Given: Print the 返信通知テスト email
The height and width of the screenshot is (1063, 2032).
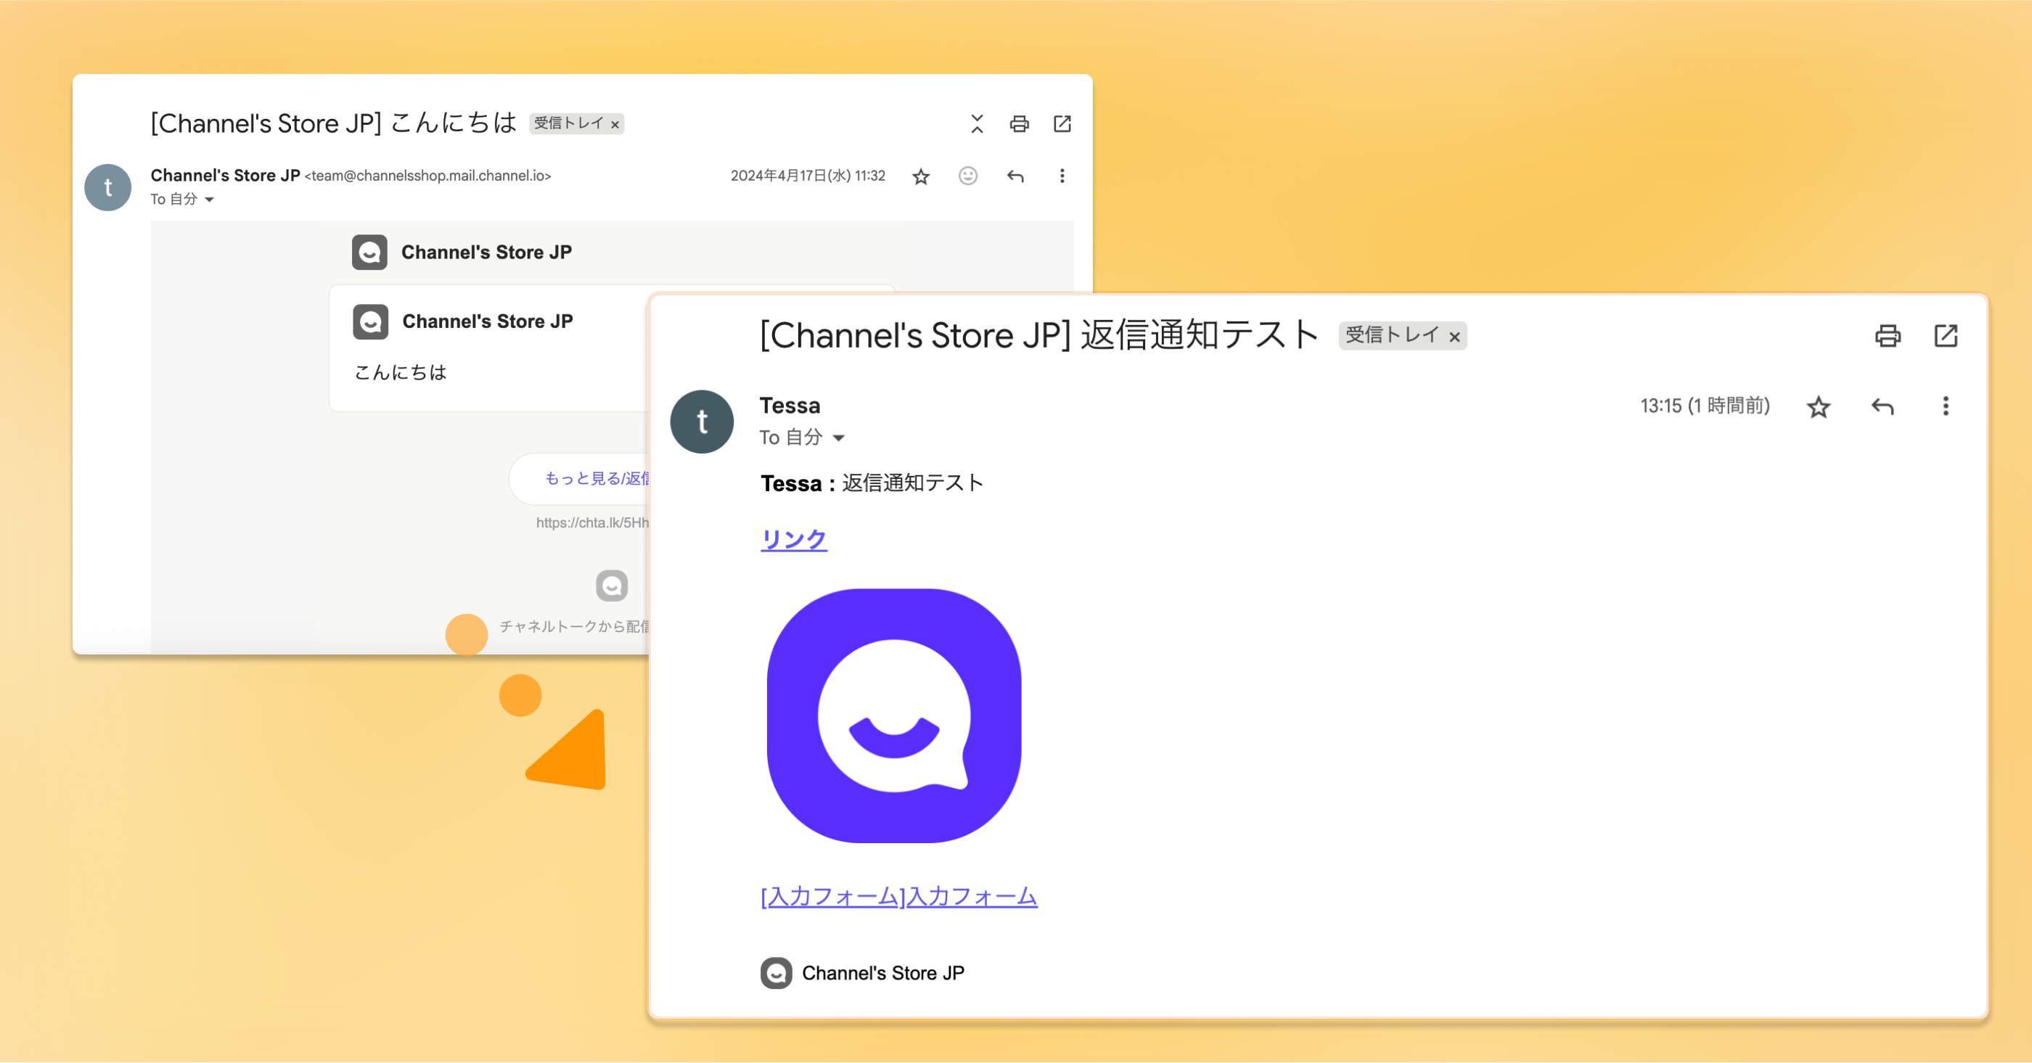Looking at the screenshot, I should pos(1888,336).
